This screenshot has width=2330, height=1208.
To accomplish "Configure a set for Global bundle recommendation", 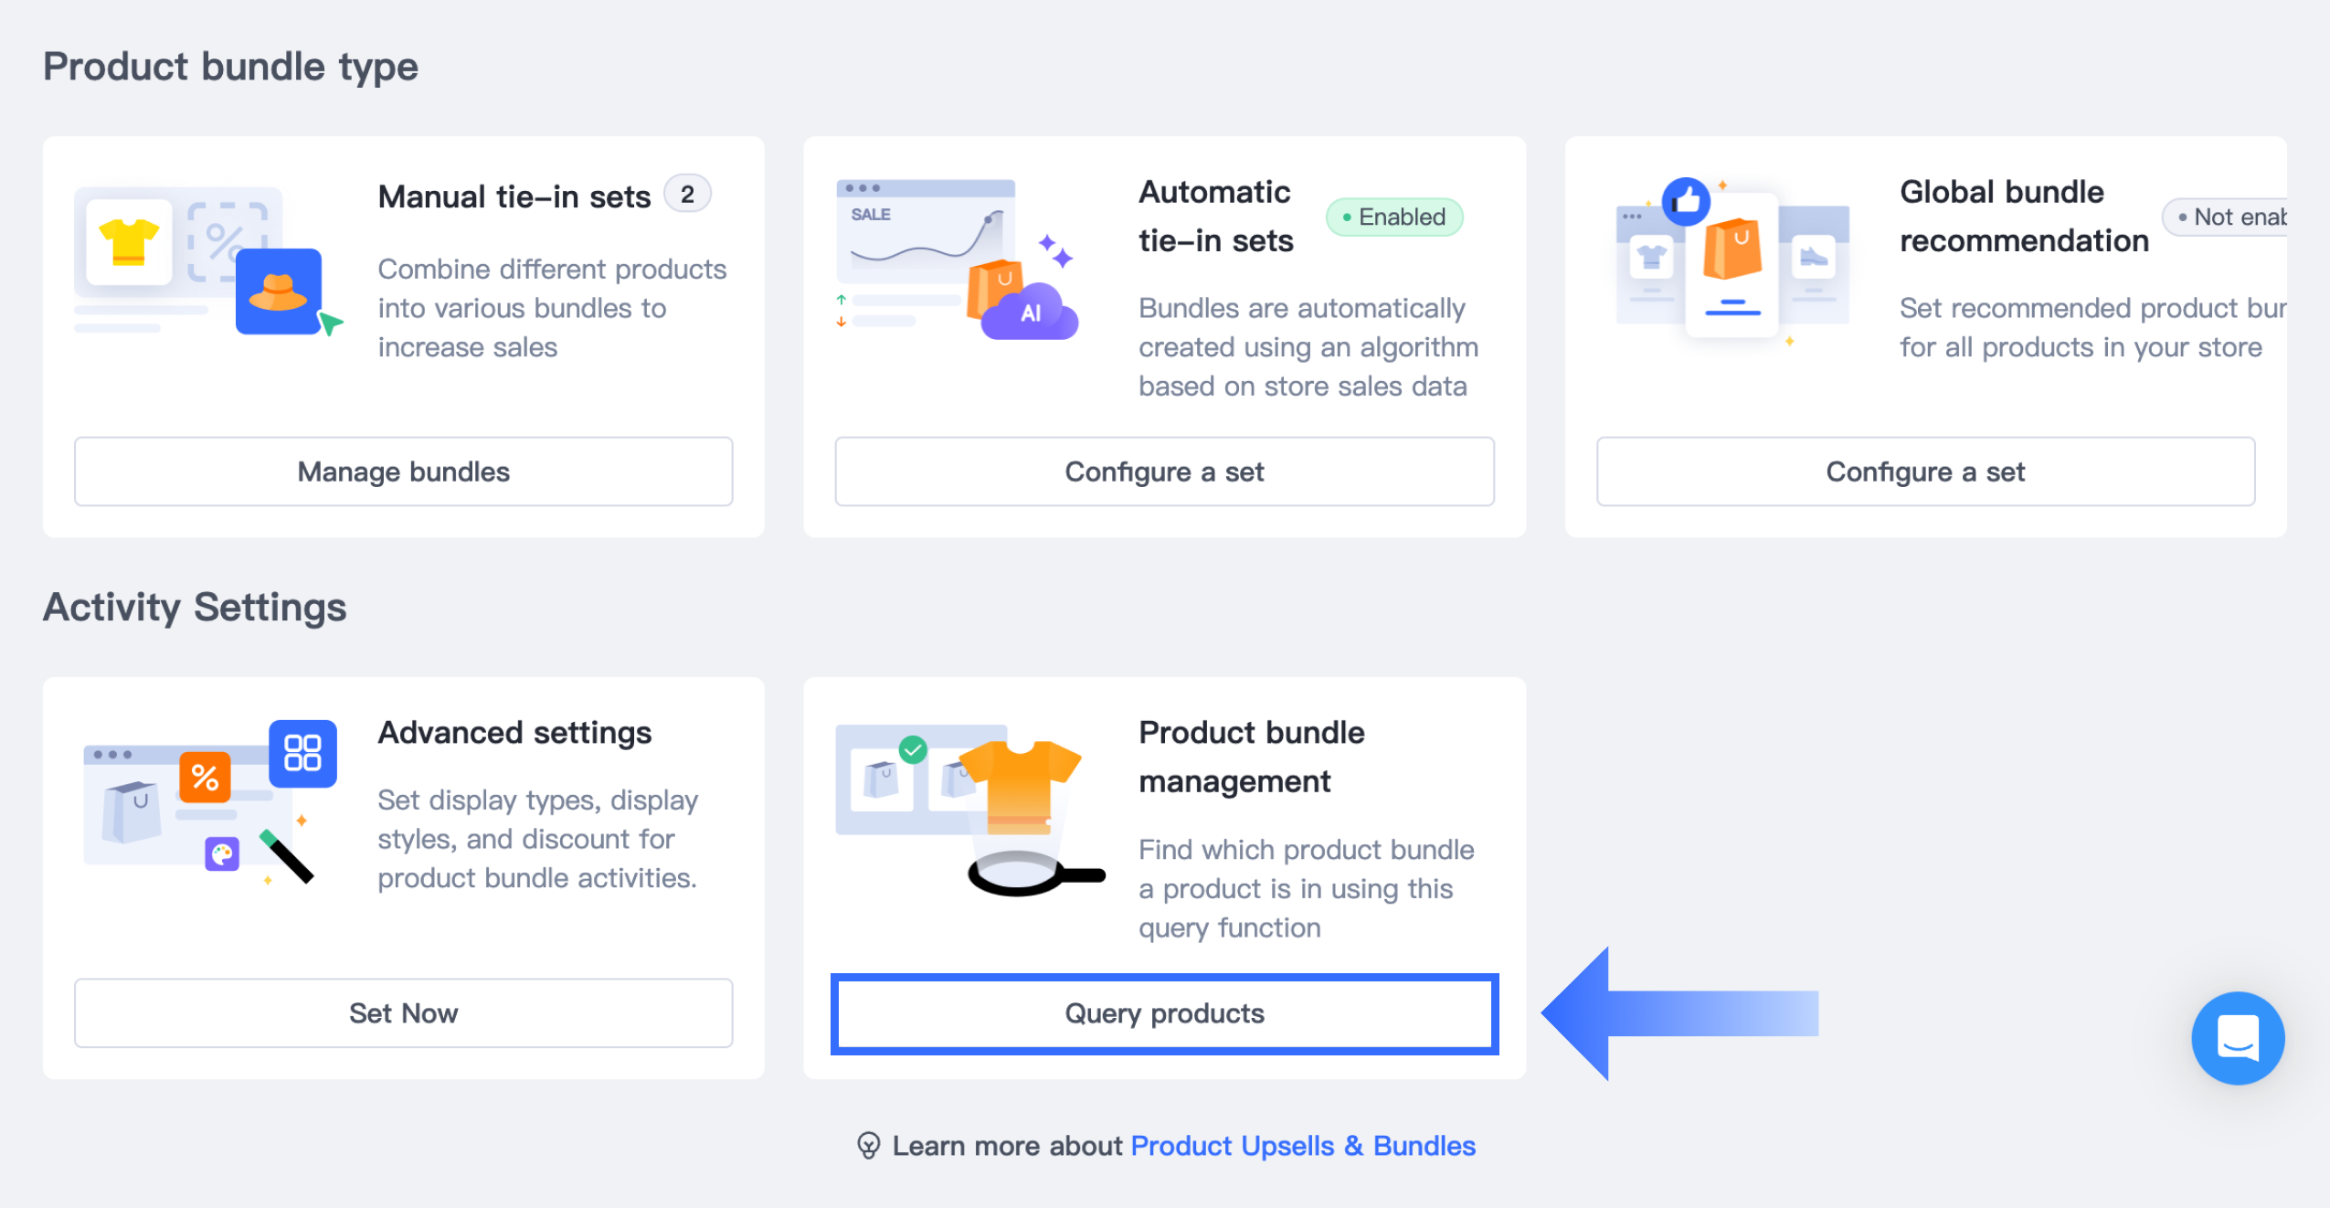I will click(x=1925, y=472).
